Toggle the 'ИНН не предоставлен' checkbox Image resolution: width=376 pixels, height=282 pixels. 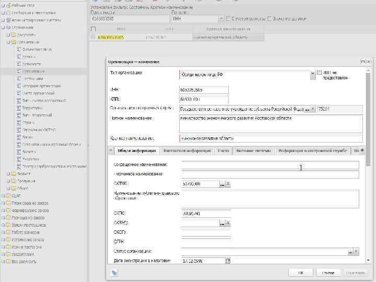pyautogui.click(x=320, y=73)
